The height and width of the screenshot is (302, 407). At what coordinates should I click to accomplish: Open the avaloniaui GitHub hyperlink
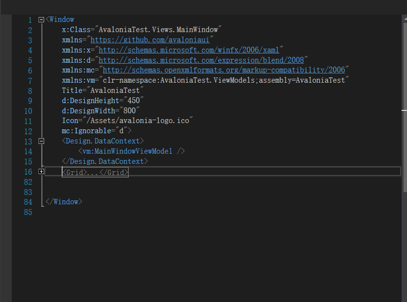pyautogui.click(x=151, y=39)
